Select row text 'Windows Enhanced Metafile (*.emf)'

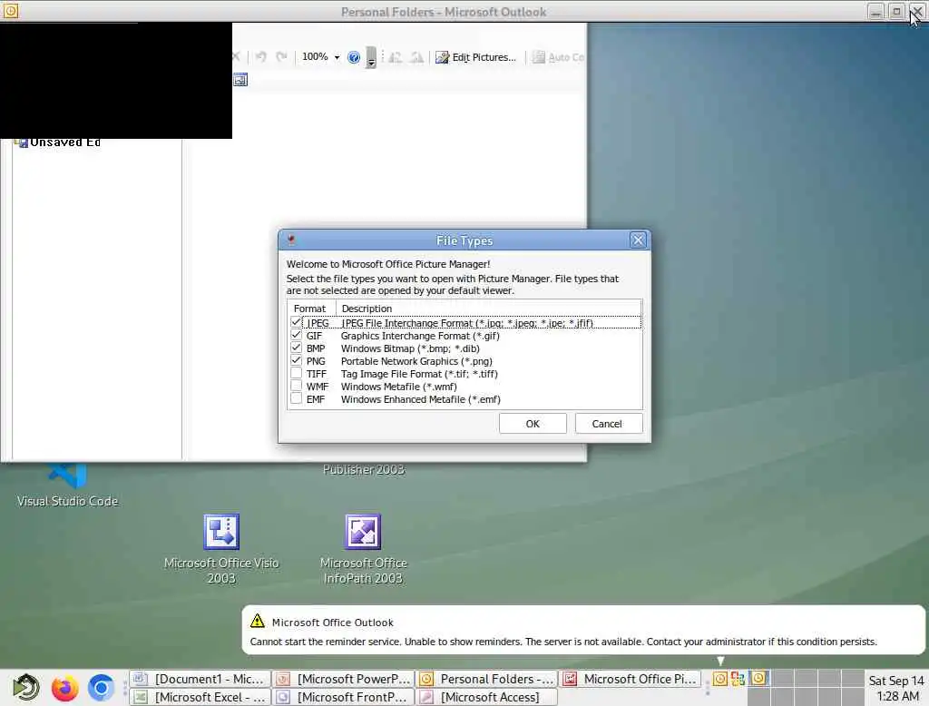point(421,399)
